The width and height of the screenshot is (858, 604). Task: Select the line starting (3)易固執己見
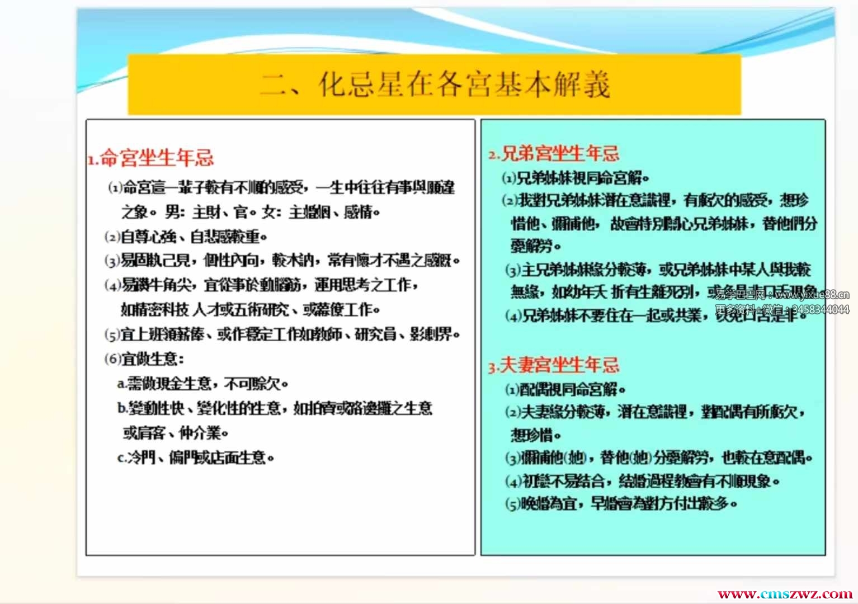coord(282,261)
